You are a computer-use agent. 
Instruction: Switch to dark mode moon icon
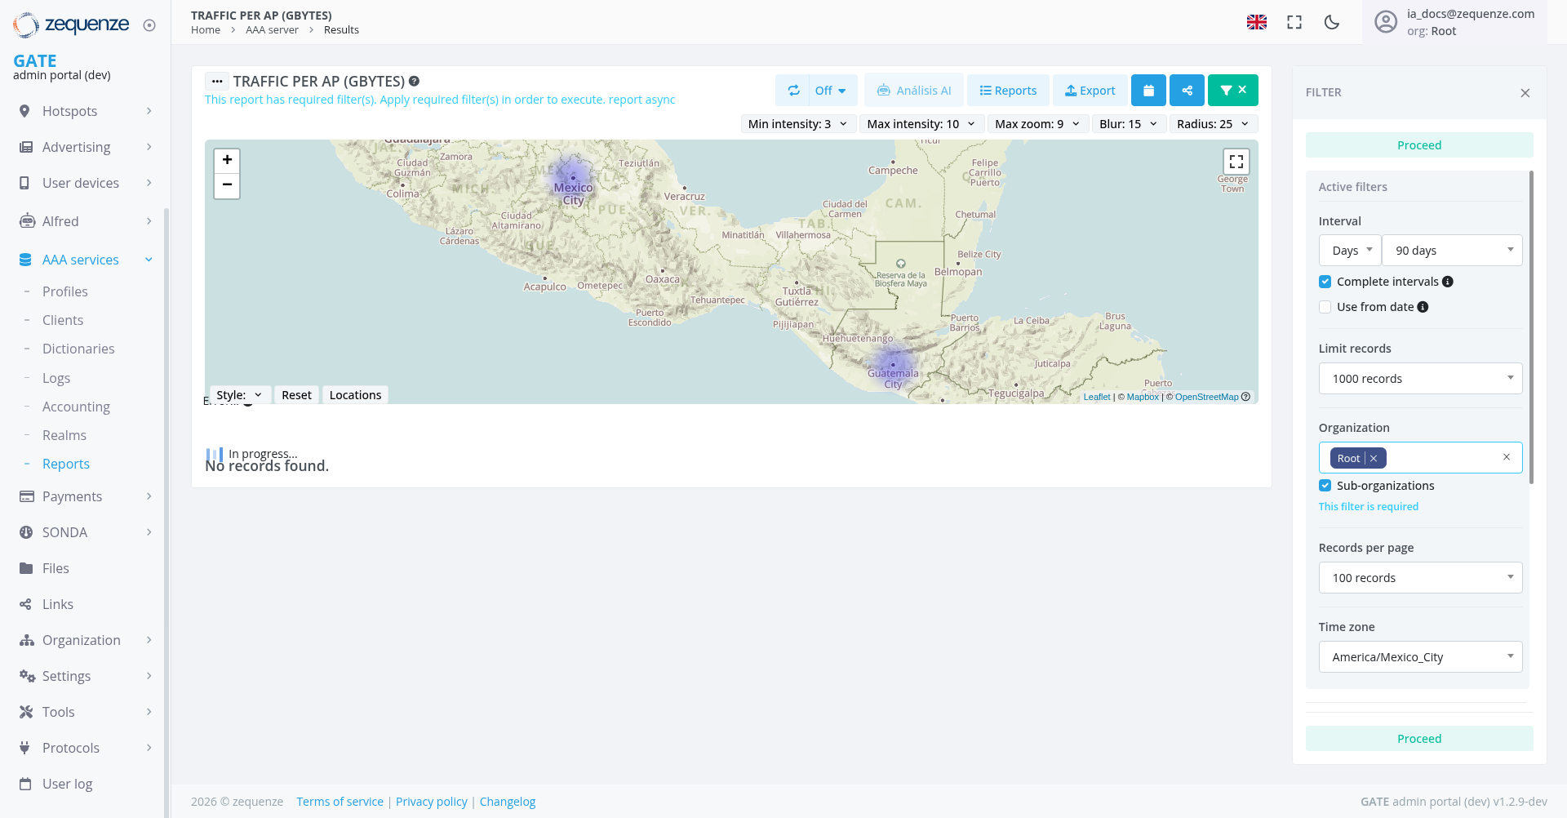point(1332,22)
